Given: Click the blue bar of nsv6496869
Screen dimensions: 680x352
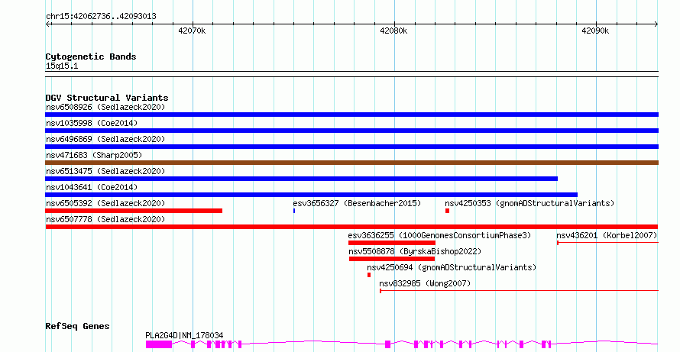Looking at the screenshot, I should pyautogui.click(x=351, y=147).
